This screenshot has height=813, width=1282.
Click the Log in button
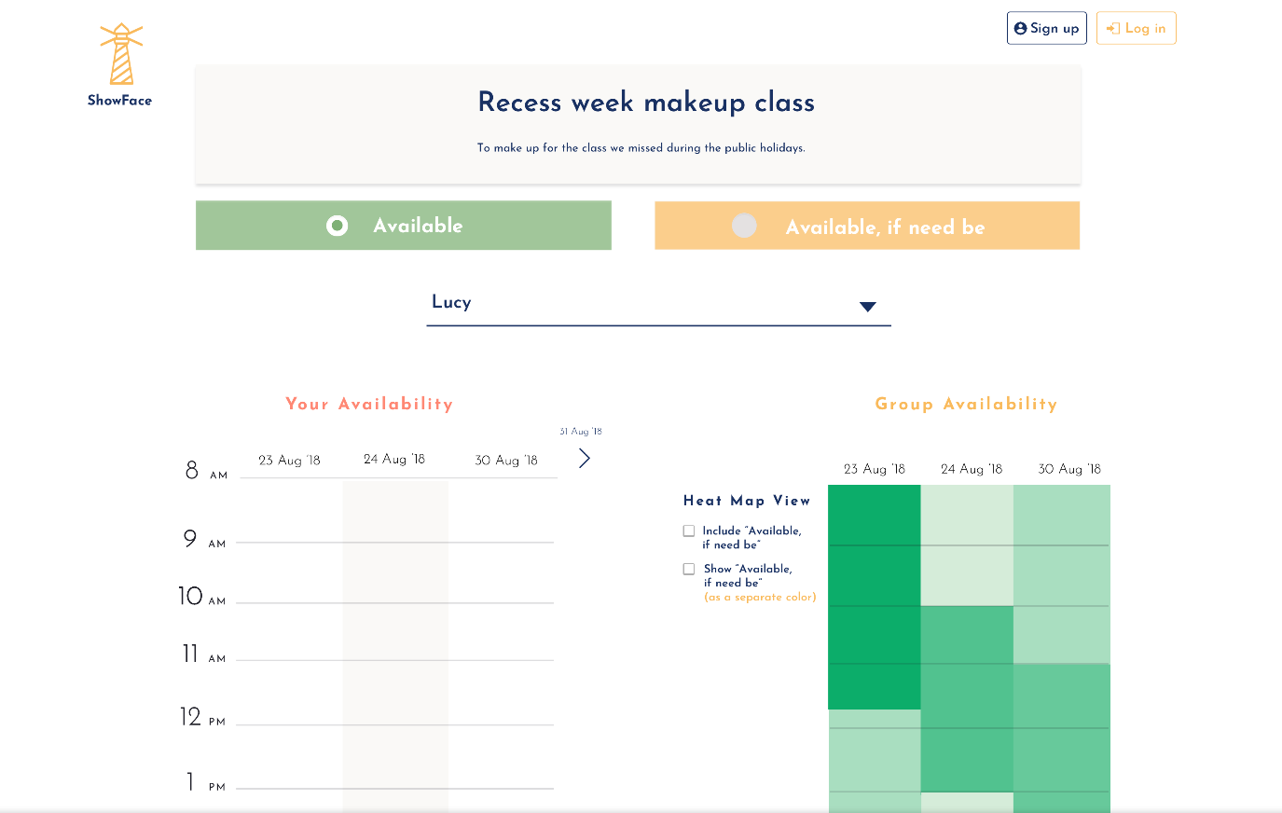1136,28
